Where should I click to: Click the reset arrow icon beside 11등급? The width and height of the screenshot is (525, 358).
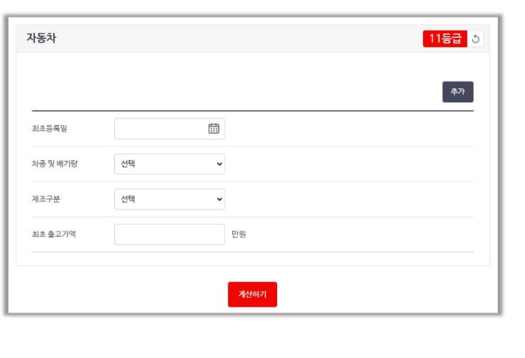click(476, 39)
